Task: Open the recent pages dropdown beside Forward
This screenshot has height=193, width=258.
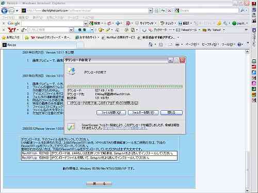Action: (x=17, y=11)
